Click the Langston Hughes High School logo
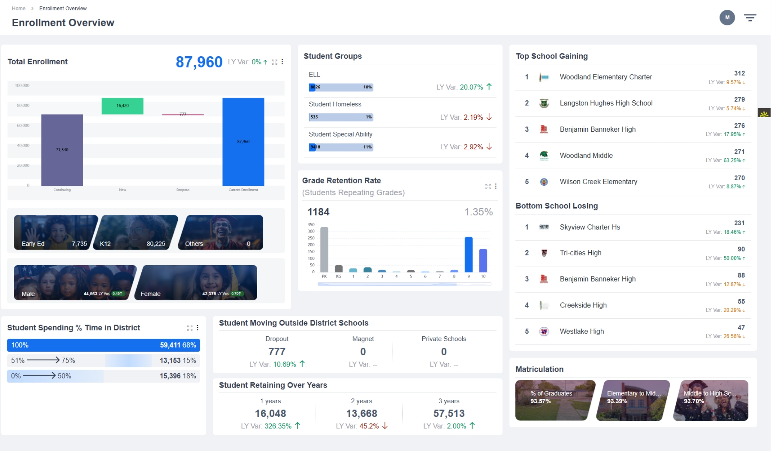The width and height of the screenshot is (771, 458). tap(544, 103)
